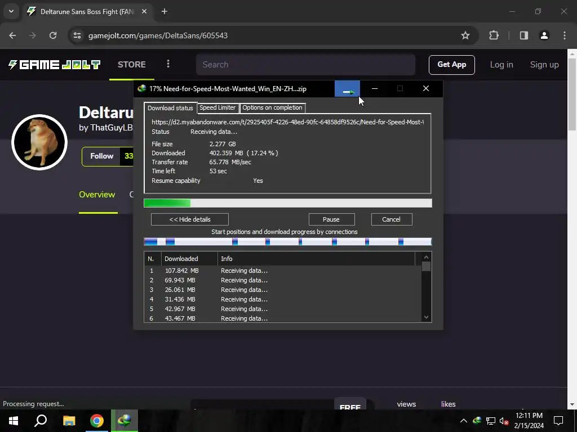Select connection row with 69.943 MB
577x432 pixels.
(283, 280)
